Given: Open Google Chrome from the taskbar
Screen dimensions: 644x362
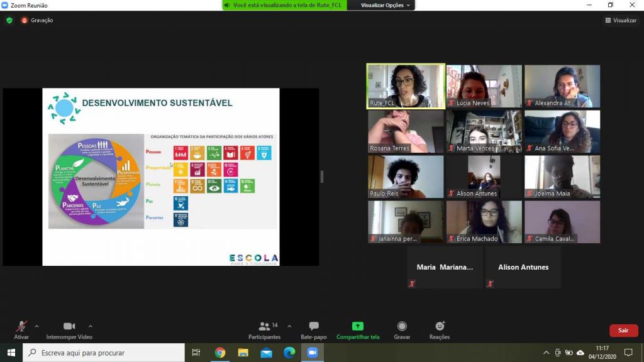Looking at the screenshot, I should tap(220, 353).
